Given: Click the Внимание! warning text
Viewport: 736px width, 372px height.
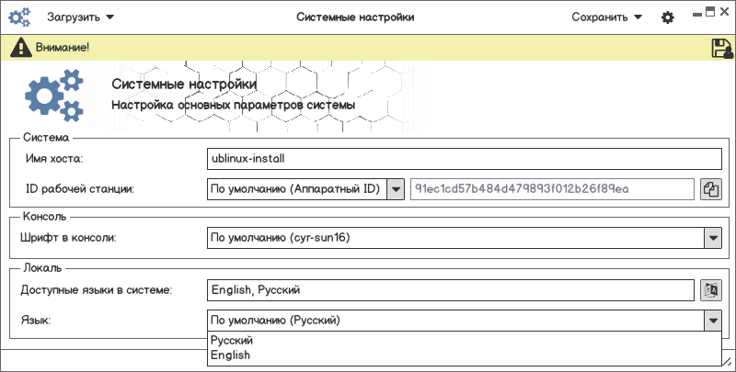Looking at the screenshot, I should (63, 48).
